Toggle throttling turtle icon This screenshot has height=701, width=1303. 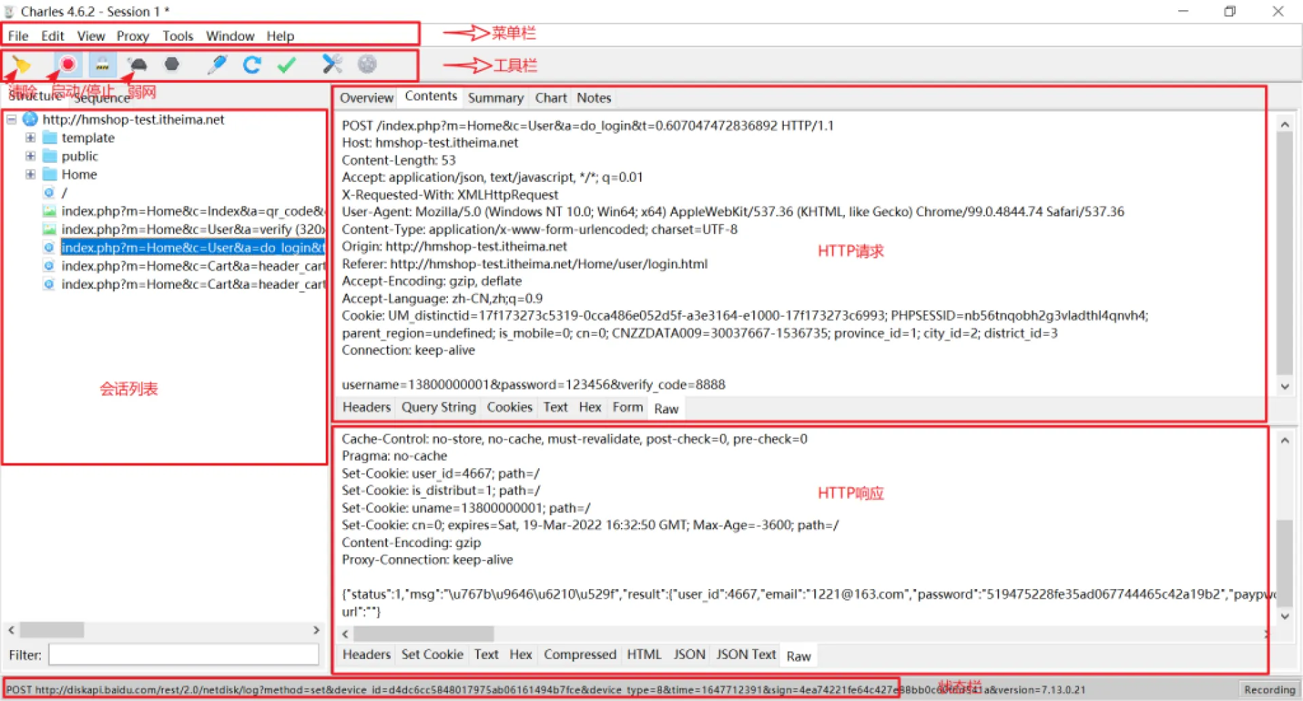pos(138,64)
